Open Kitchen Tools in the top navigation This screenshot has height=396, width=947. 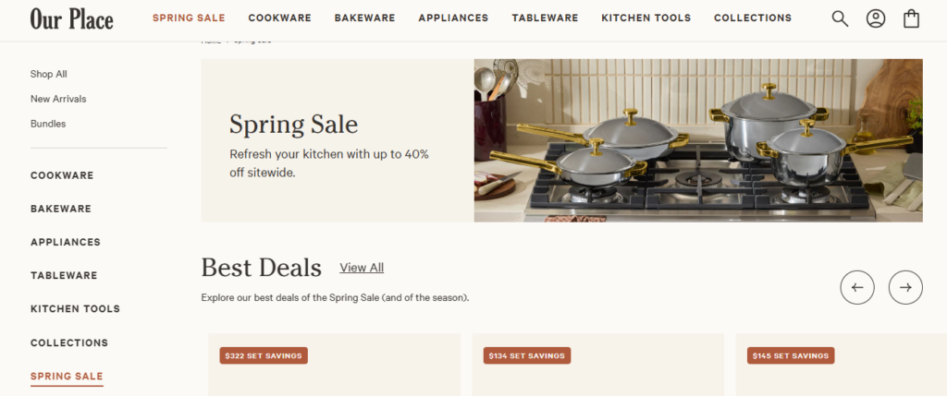(x=646, y=18)
